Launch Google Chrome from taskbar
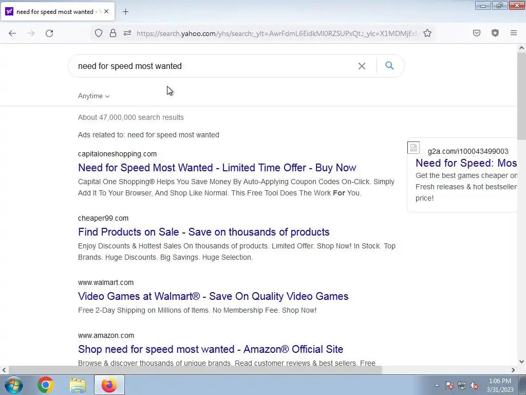 tap(45, 385)
